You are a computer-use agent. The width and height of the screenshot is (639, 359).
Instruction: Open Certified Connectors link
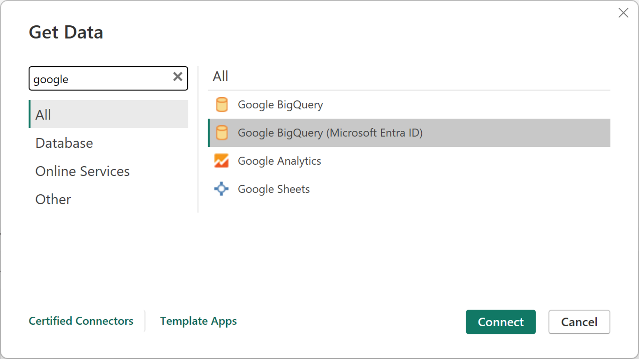[81, 321]
